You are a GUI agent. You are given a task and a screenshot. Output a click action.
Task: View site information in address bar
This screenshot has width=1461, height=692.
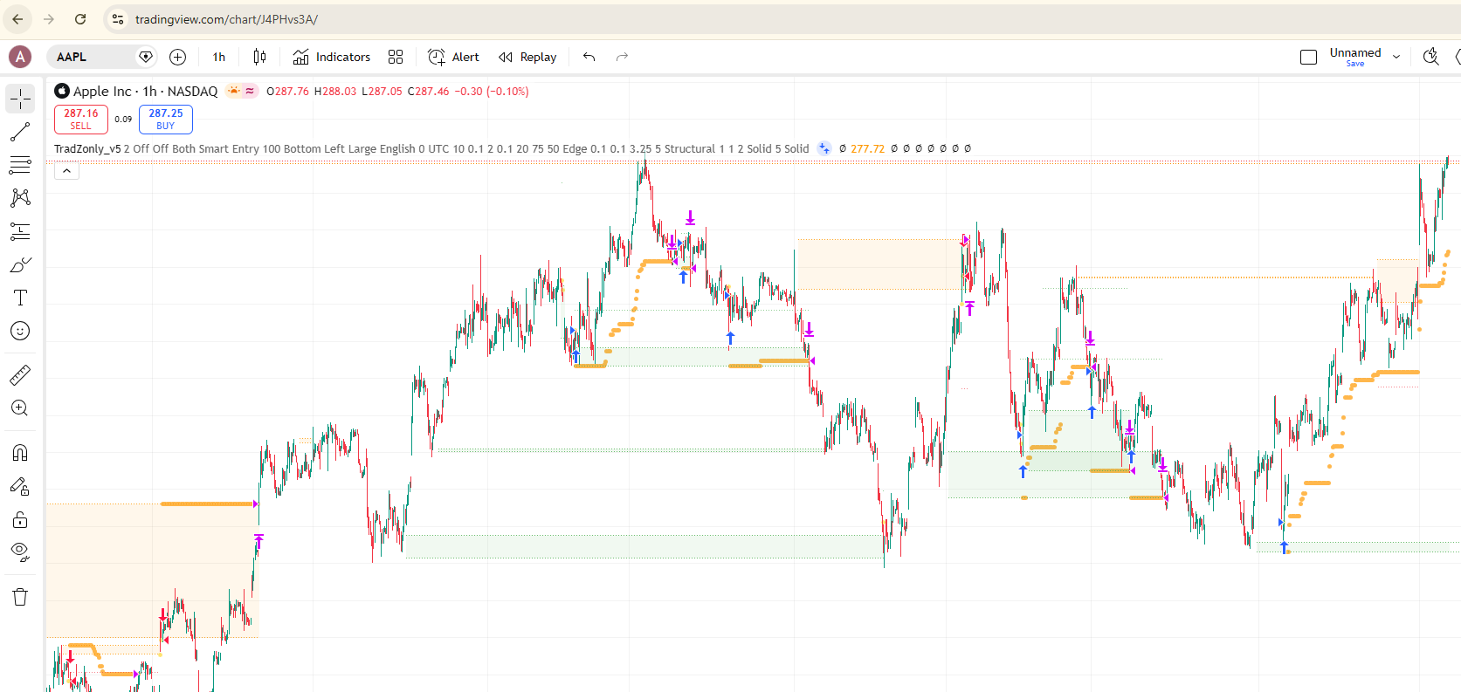click(118, 19)
